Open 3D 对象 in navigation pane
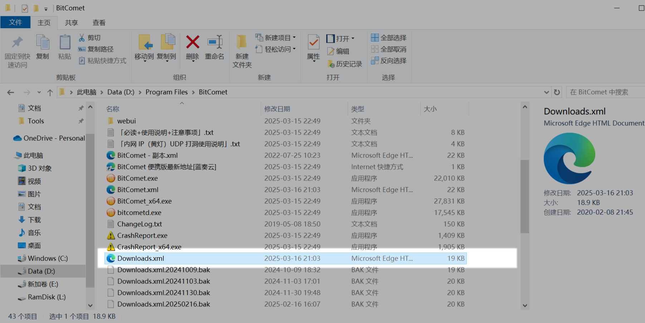Screen dimensions: 645x323 [40, 168]
